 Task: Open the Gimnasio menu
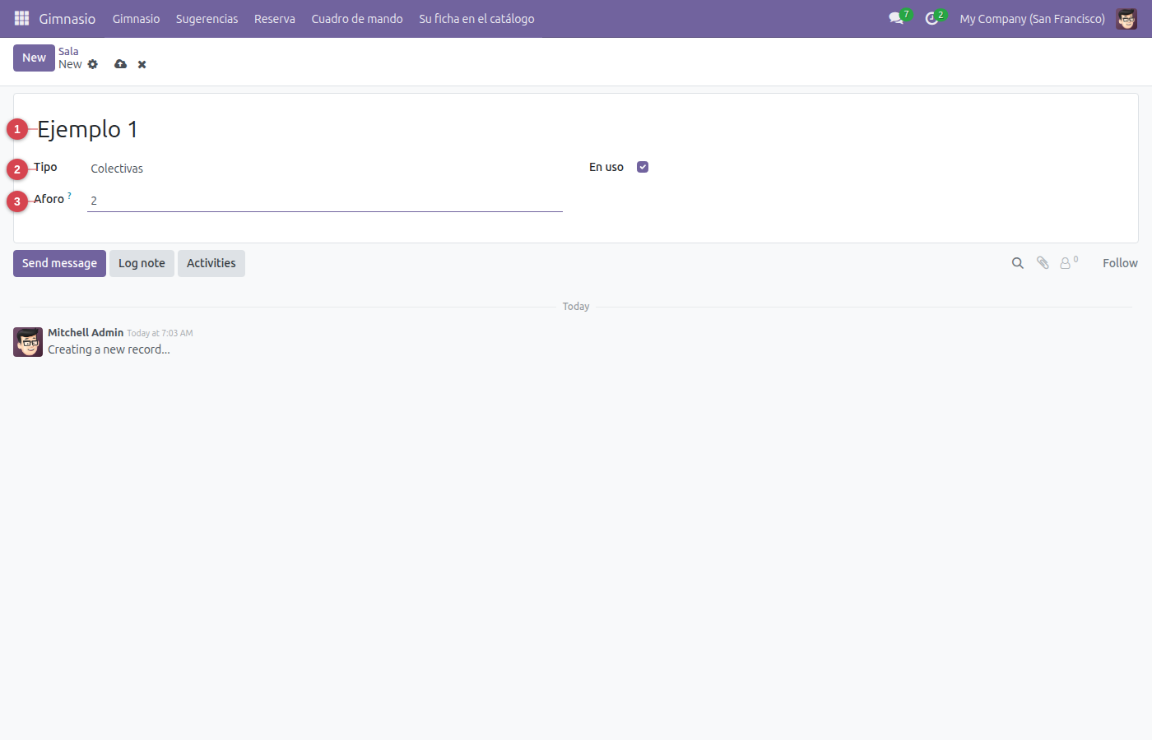pyautogui.click(x=136, y=18)
